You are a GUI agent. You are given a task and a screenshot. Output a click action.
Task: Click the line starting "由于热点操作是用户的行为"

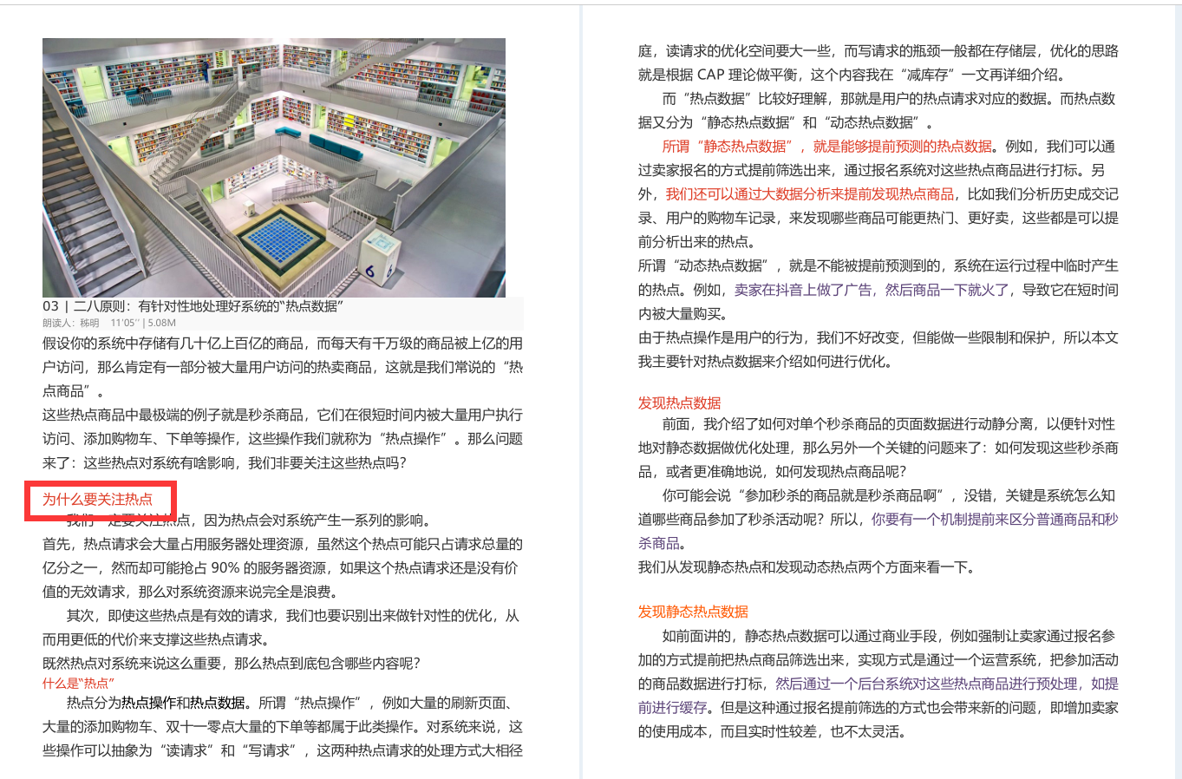coord(878,337)
